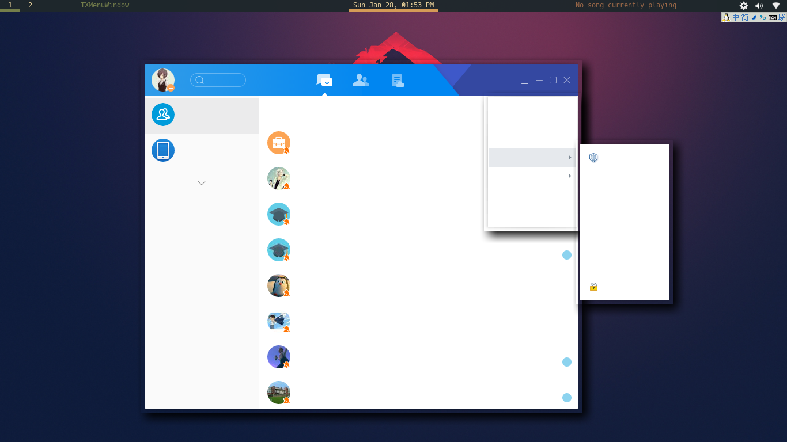Select the mobile phone device sidebar icon
787x442 pixels.
(x=163, y=150)
